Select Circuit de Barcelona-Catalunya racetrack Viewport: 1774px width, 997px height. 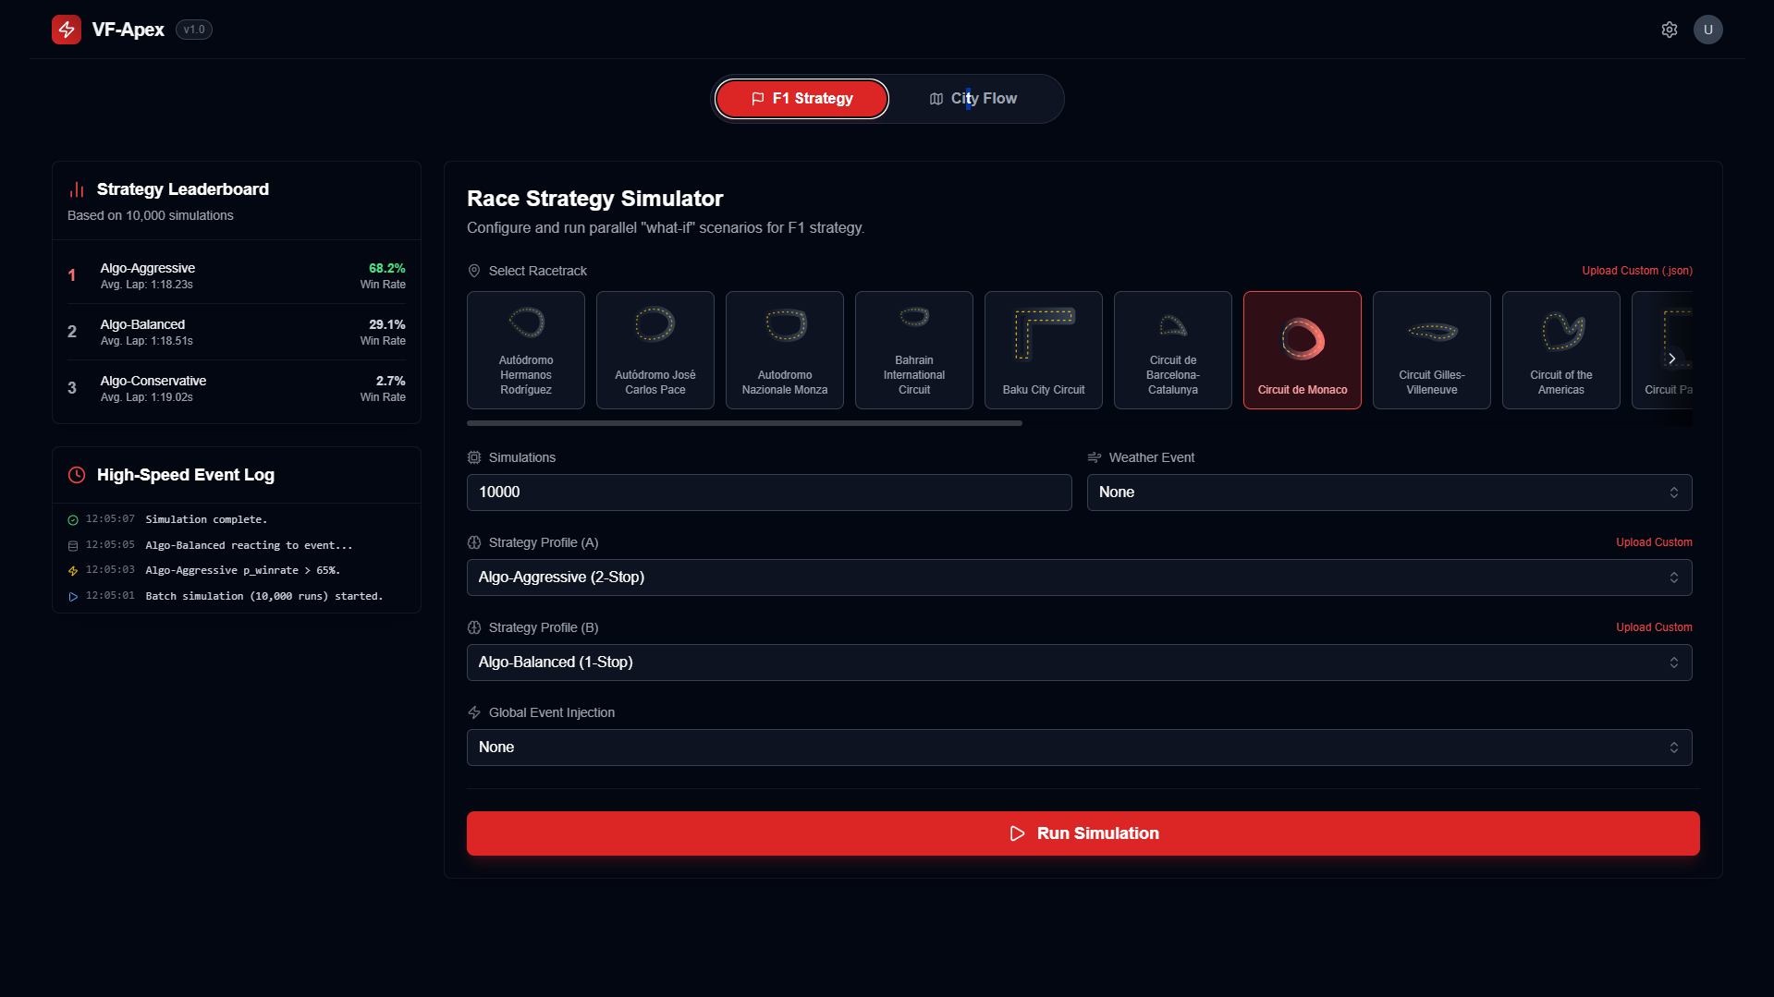click(1173, 350)
